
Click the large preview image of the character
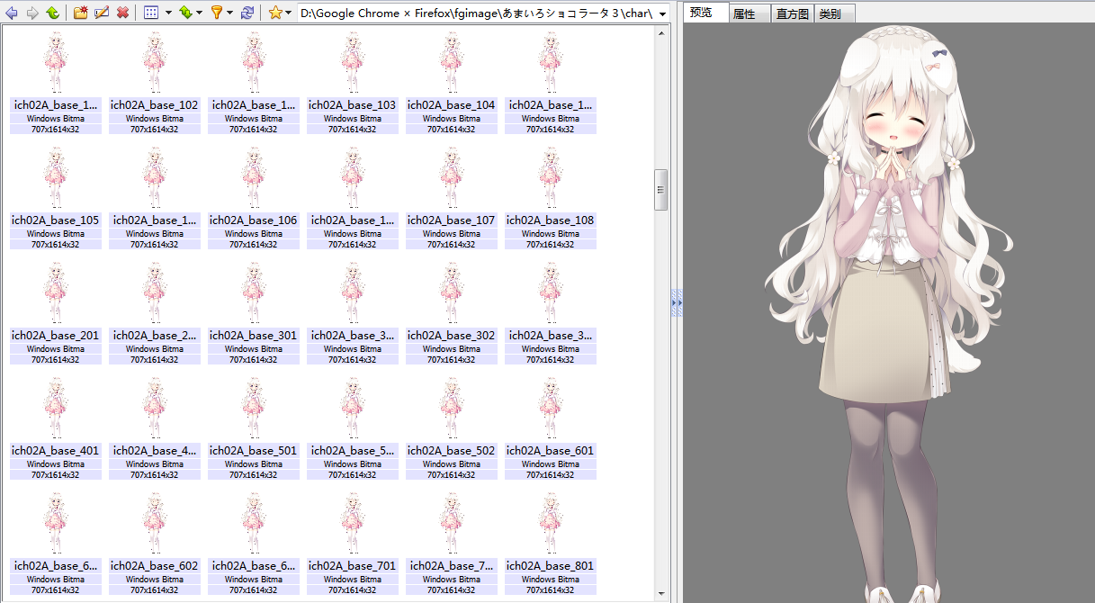(x=889, y=313)
